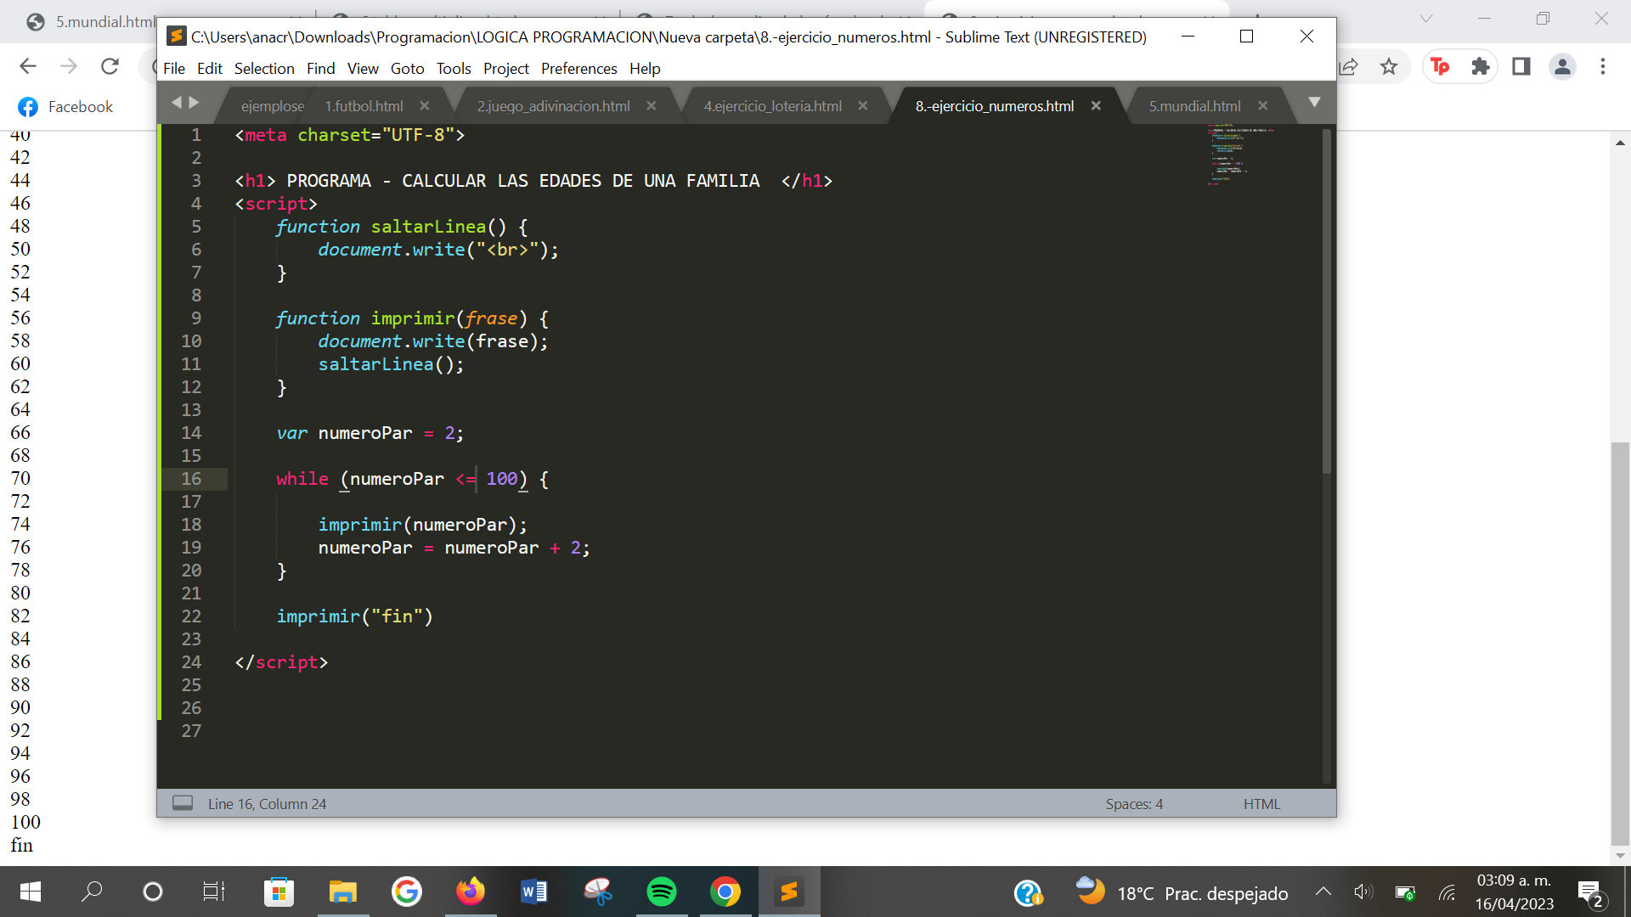Screen dimensions: 1631x917
Task: Open Task View on taskbar
Action: [x=214, y=892]
